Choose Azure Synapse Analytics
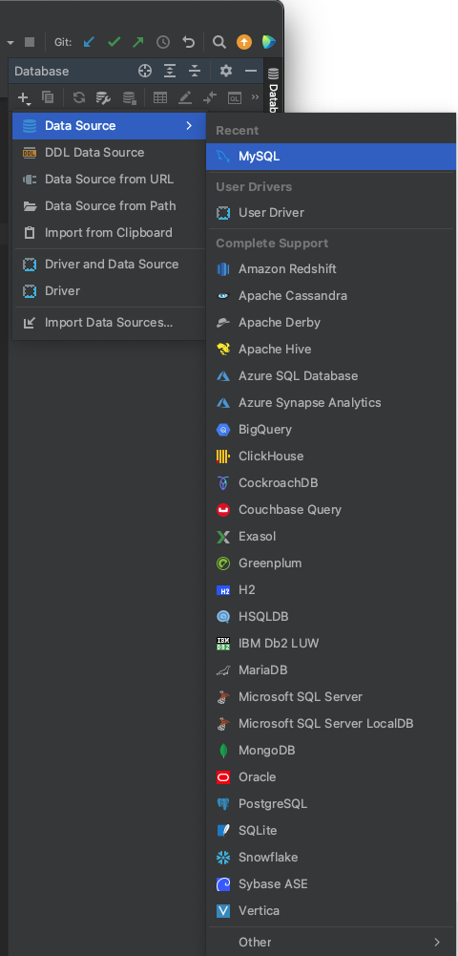This screenshot has width=458, height=956. click(x=331, y=403)
